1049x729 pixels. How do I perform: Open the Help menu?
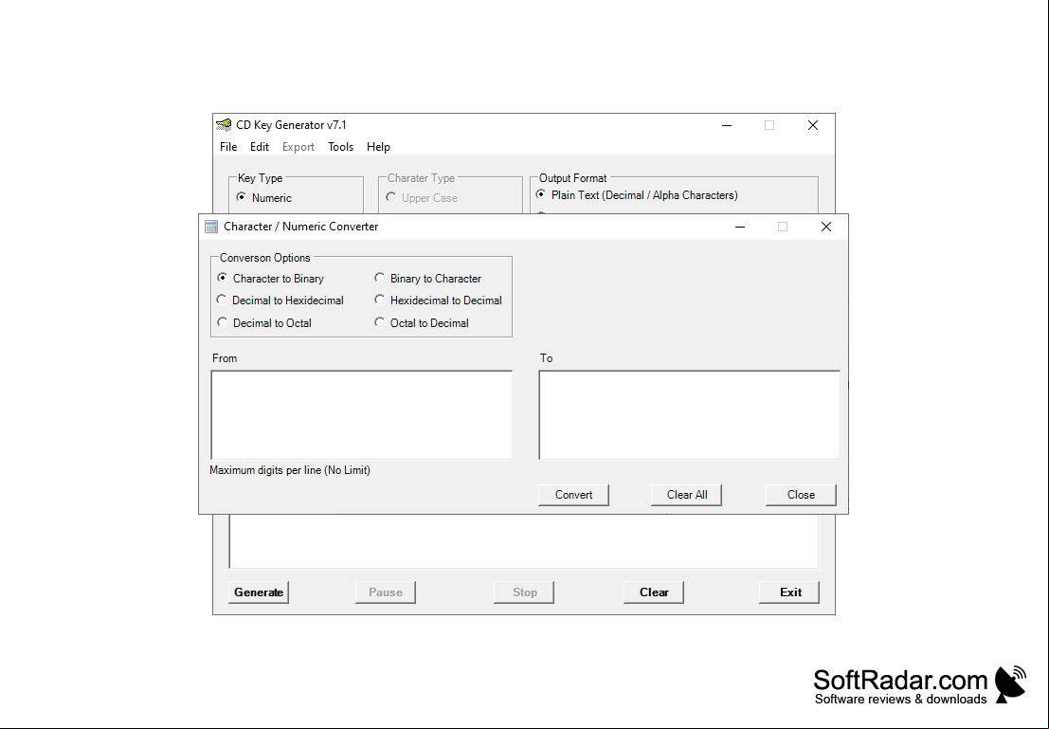point(378,147)
